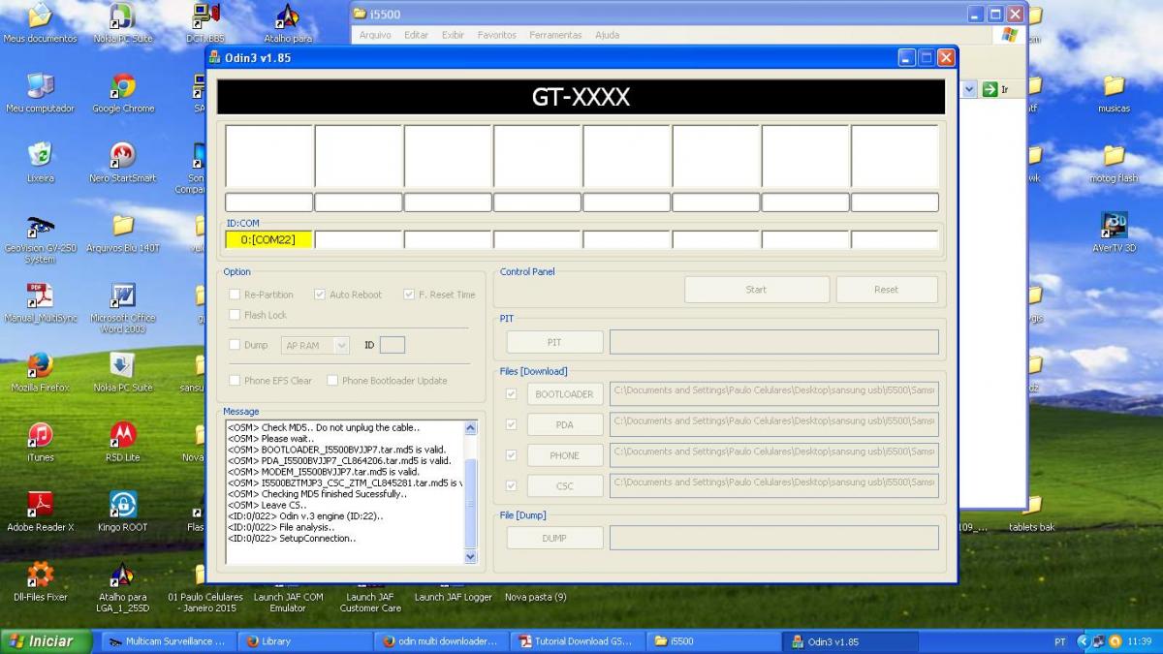Click the Start button in Control Panel
Image resolution: width=1163 pixels, height=654 pixels.
[x=757, y=290]
